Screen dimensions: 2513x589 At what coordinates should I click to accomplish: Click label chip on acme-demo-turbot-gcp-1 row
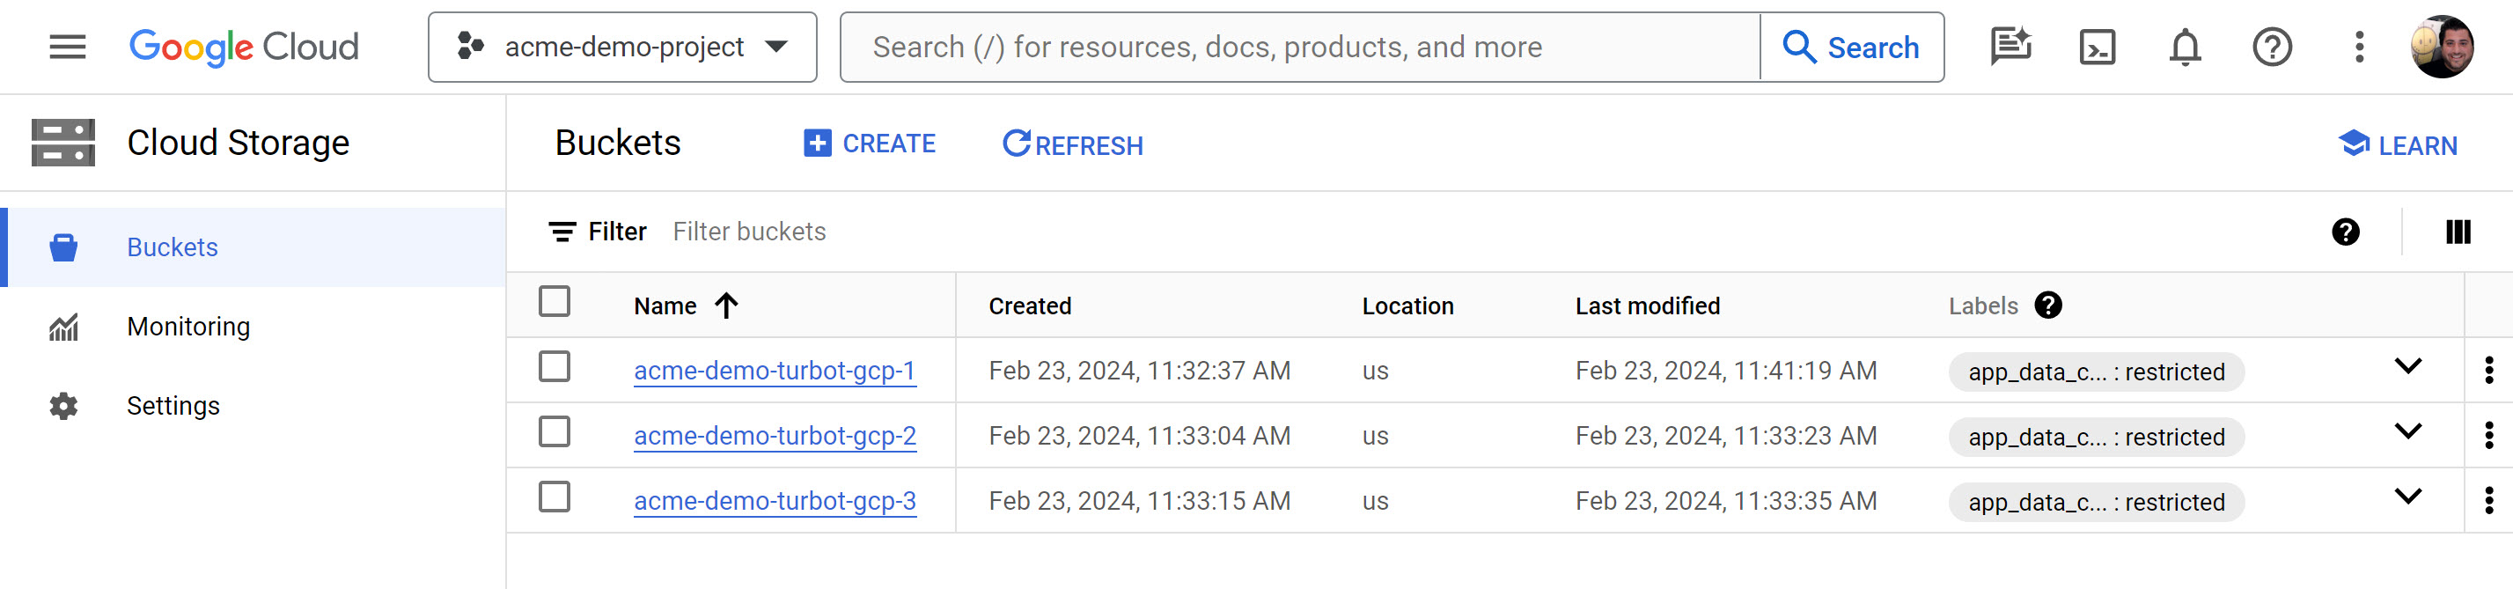point(2096,372)
